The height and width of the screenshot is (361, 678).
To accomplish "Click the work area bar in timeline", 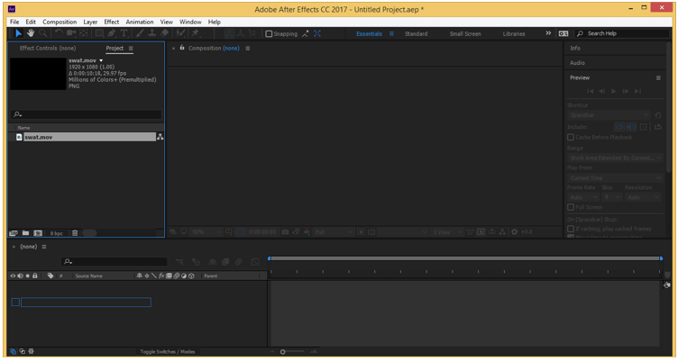I will coord(465,258).
